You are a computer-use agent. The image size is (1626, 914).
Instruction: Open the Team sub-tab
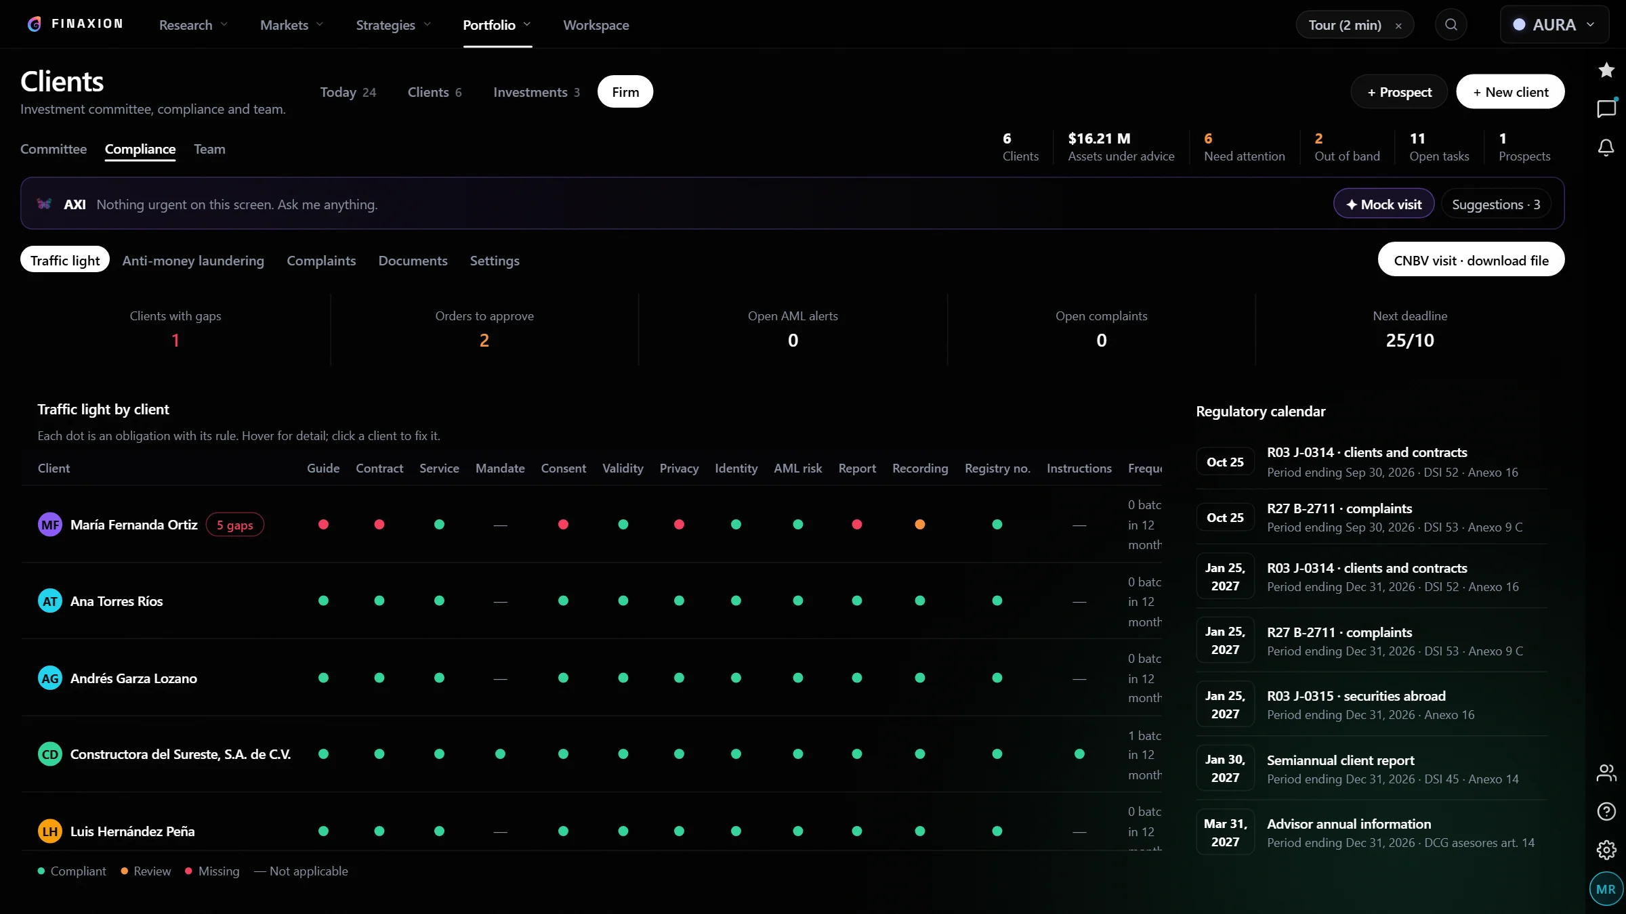209,149
